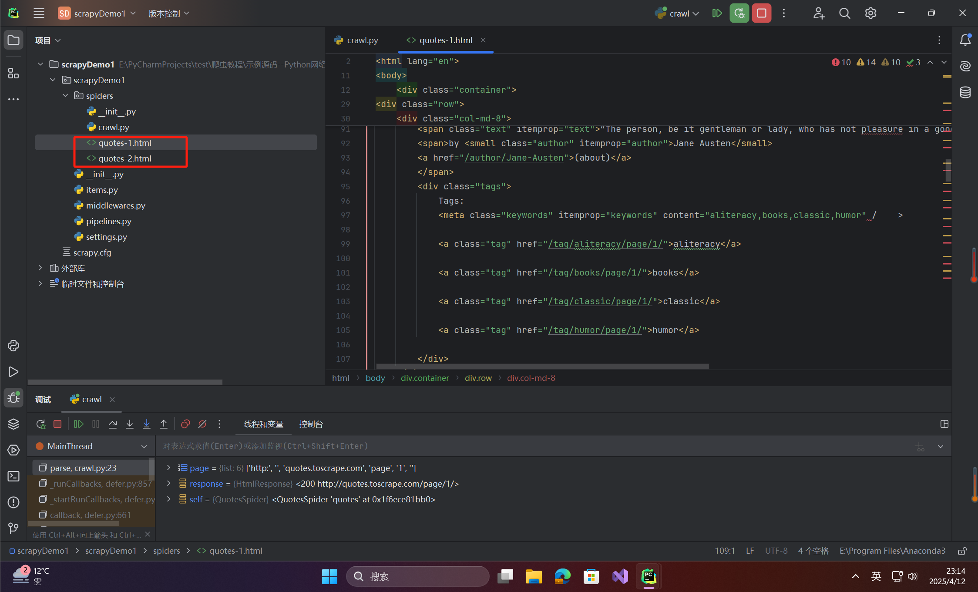Viewport: 978px width, 592px height.
Task: Switch to the 控制台 debug tab
Action: click(311, 424)
